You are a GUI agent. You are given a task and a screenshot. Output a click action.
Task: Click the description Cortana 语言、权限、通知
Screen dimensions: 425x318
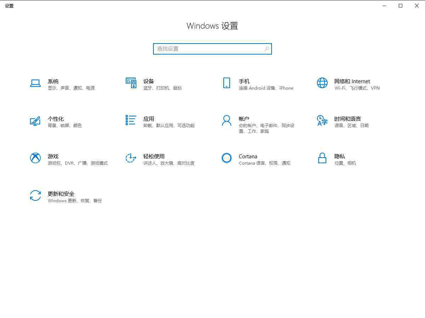[265, 163]
